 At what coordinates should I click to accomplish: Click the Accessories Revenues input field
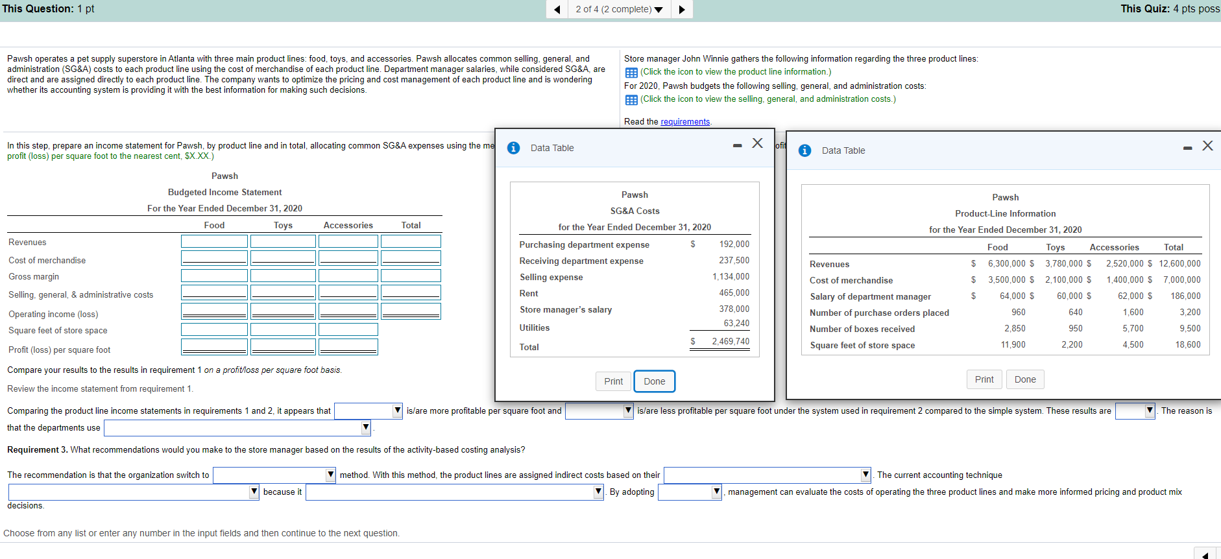tap(348, 241)
